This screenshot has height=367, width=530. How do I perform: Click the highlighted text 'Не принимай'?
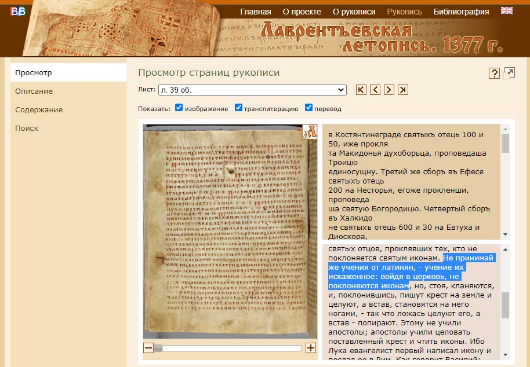(468, 258)
